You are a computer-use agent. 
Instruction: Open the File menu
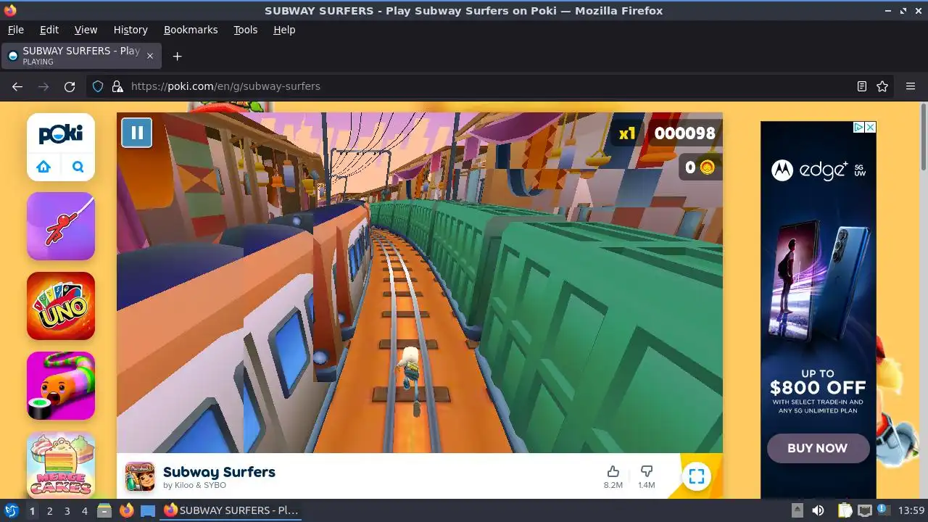pyautogui.click(x=15, y=30)
